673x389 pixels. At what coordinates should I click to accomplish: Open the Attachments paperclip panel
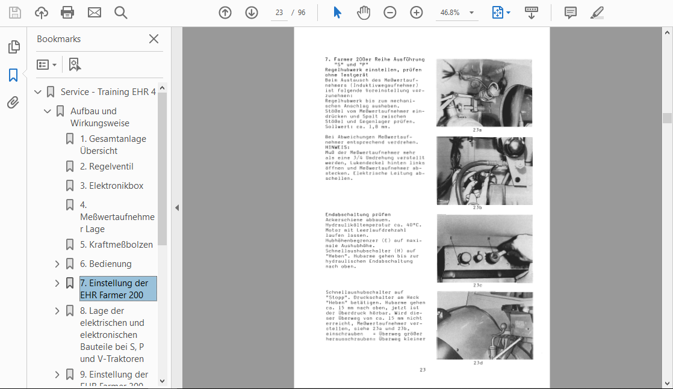[13, 102]
